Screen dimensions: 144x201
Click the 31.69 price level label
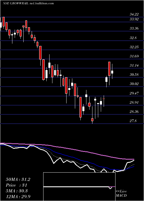click(x=134, y=56)
